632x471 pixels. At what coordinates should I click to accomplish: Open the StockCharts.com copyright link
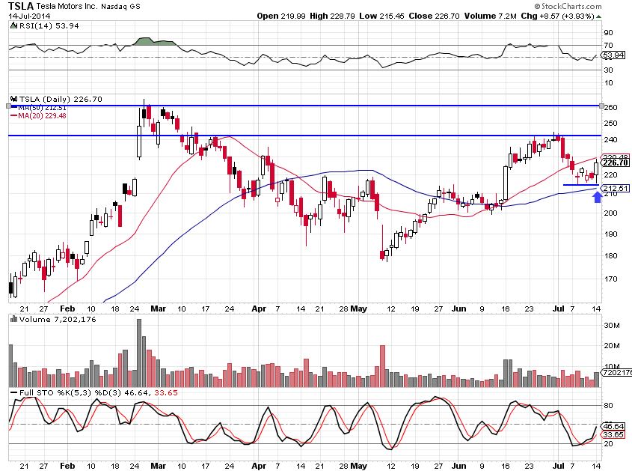(x=568, y=6)
